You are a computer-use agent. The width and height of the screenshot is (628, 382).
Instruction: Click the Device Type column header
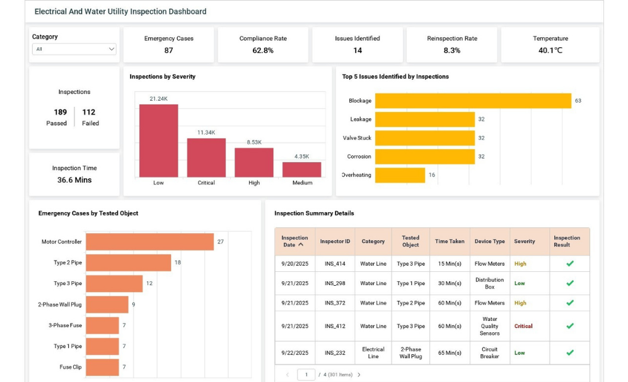[490, 241]
